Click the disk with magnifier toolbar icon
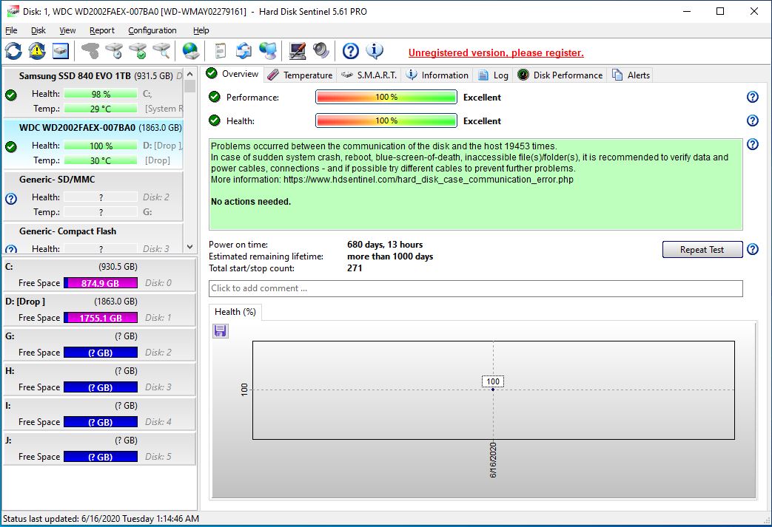The image size is (772, 527). pyautogui.click(x=161, y=51)
